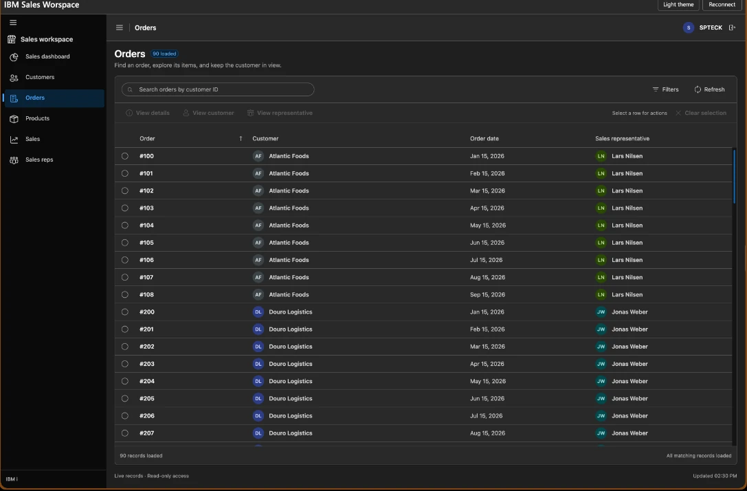Click the ascending sort arrow in Order column
This screenshot has height=491, width=747.
click(241, 139)
